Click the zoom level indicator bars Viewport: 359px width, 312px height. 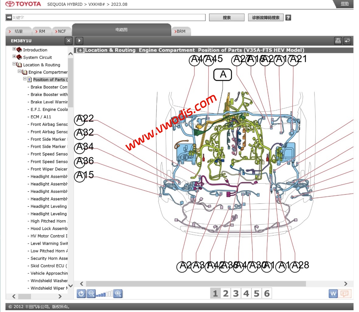click(x=104, y=294)
